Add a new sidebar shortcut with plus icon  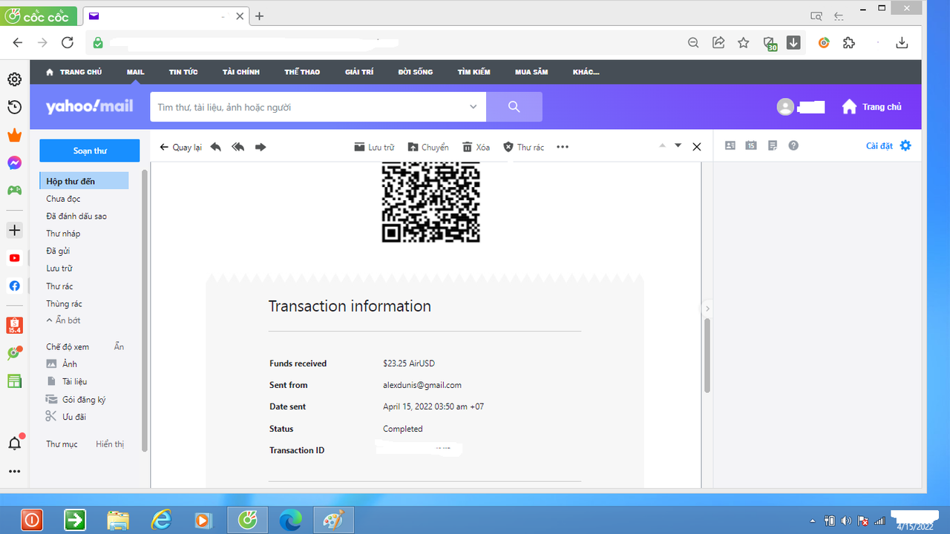[14, 231]
